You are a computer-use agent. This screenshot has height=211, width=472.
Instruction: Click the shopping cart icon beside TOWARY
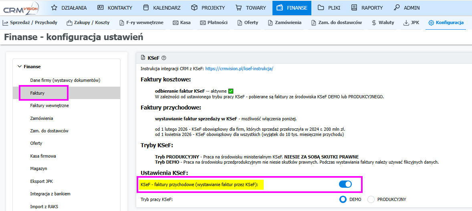[239, 8]
